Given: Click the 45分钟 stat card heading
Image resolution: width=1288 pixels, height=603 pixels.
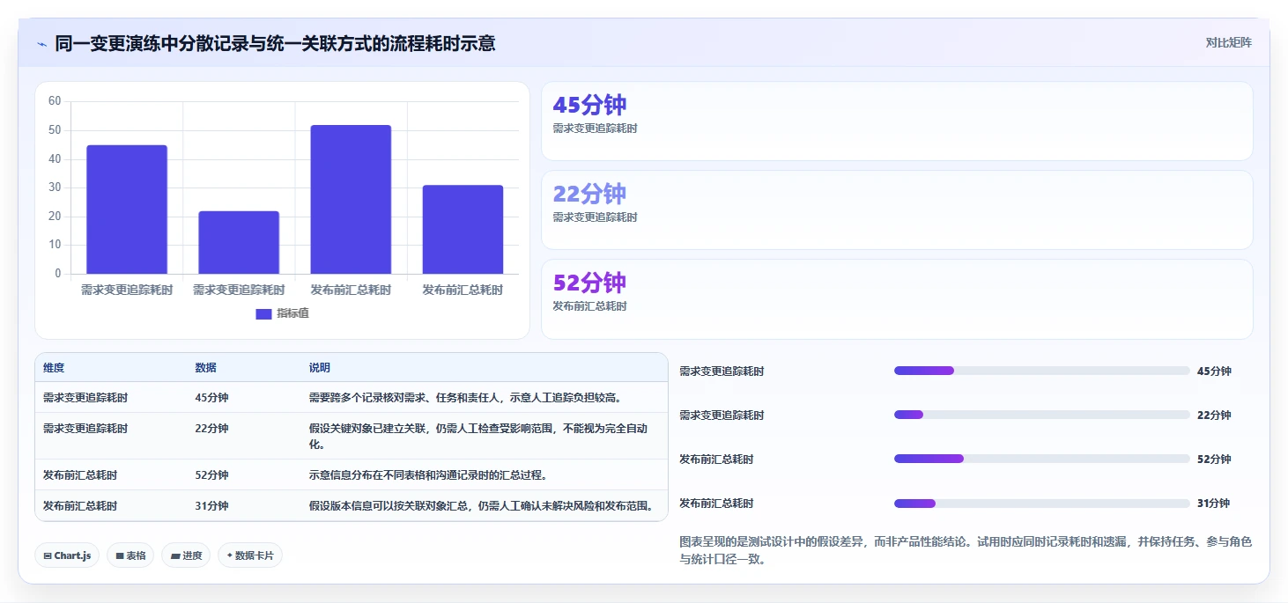Looking at the screenshot, I should (x=589, y=105).
